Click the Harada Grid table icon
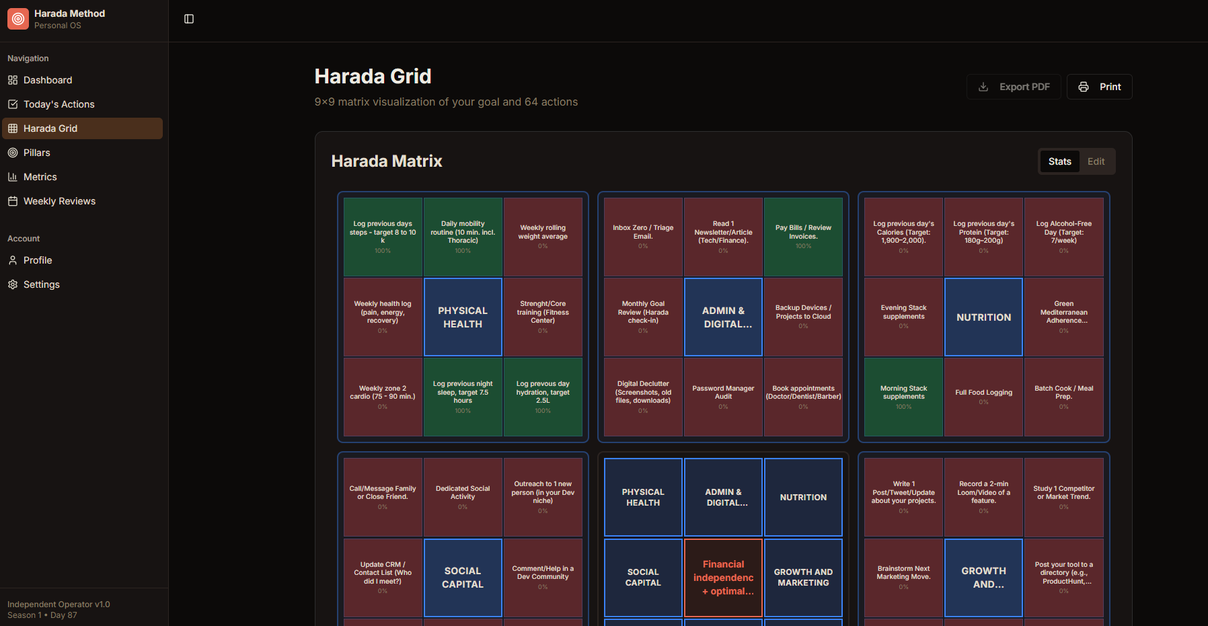The image size is (1208, 626). pyautogui.click(x=12, y=128)
